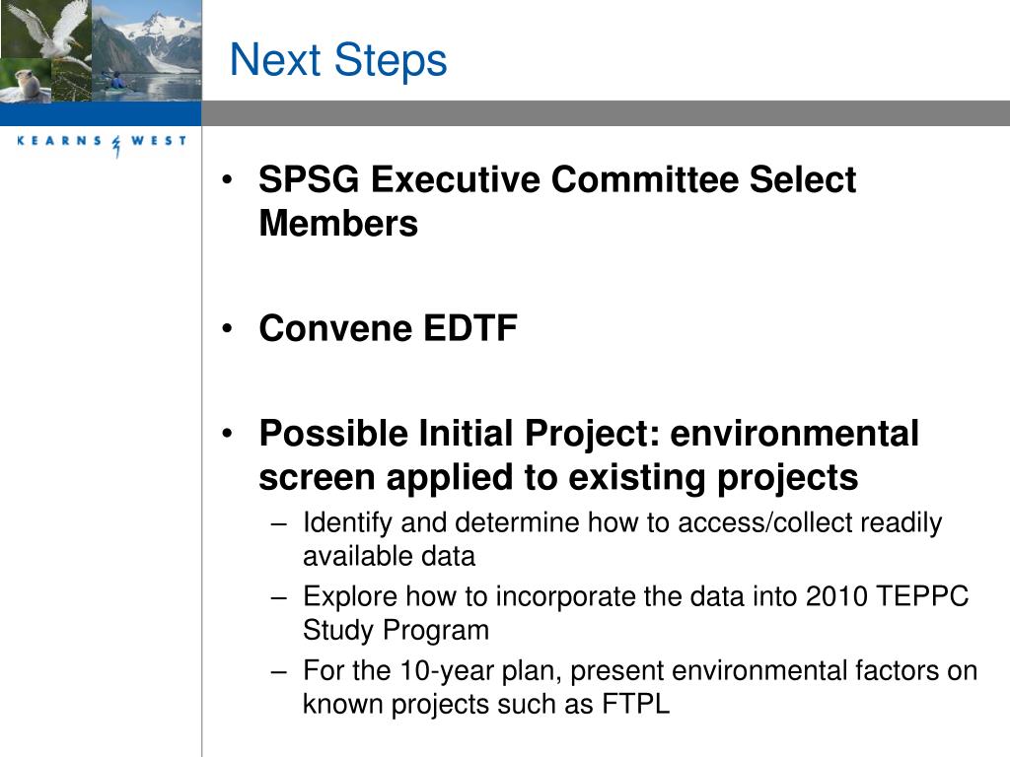Click the 'Explore how to incorporate' sub-bullet
This screenshot has height=757, width=1010.
coord(636,613)
